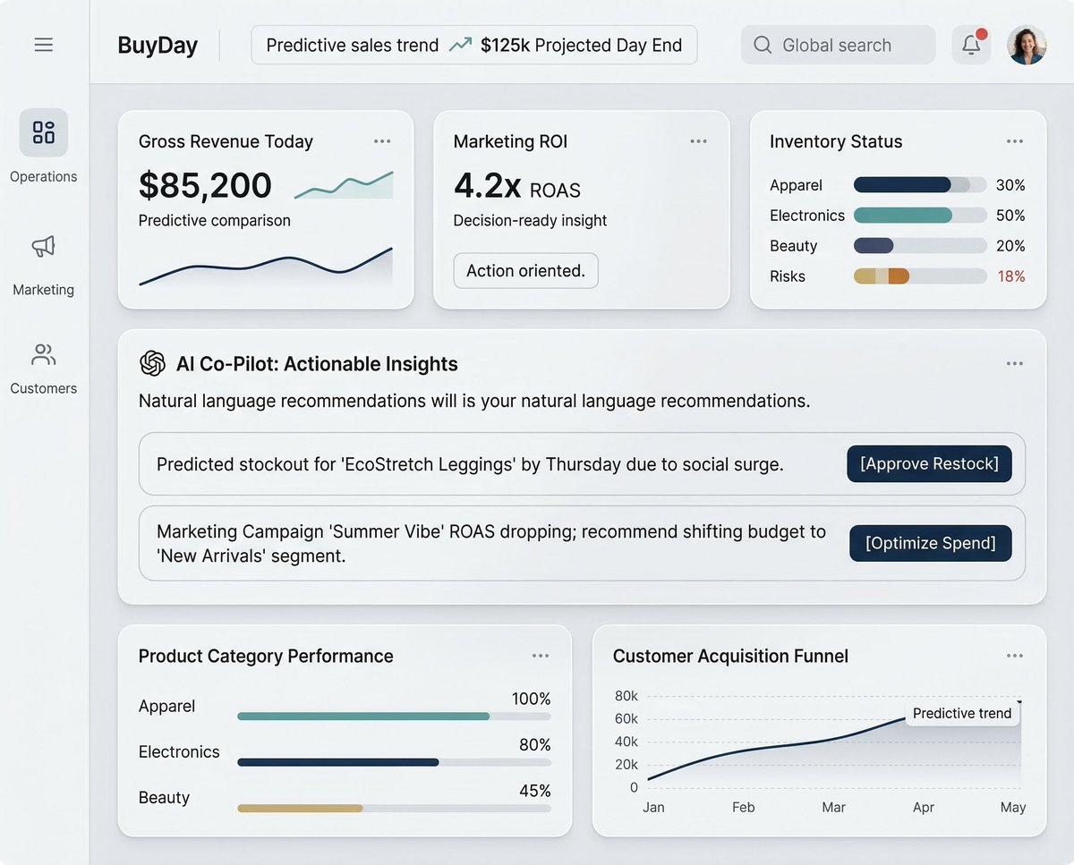Open the Customers people icon
The image size is (1074, 865).
(x=43, y=354)
